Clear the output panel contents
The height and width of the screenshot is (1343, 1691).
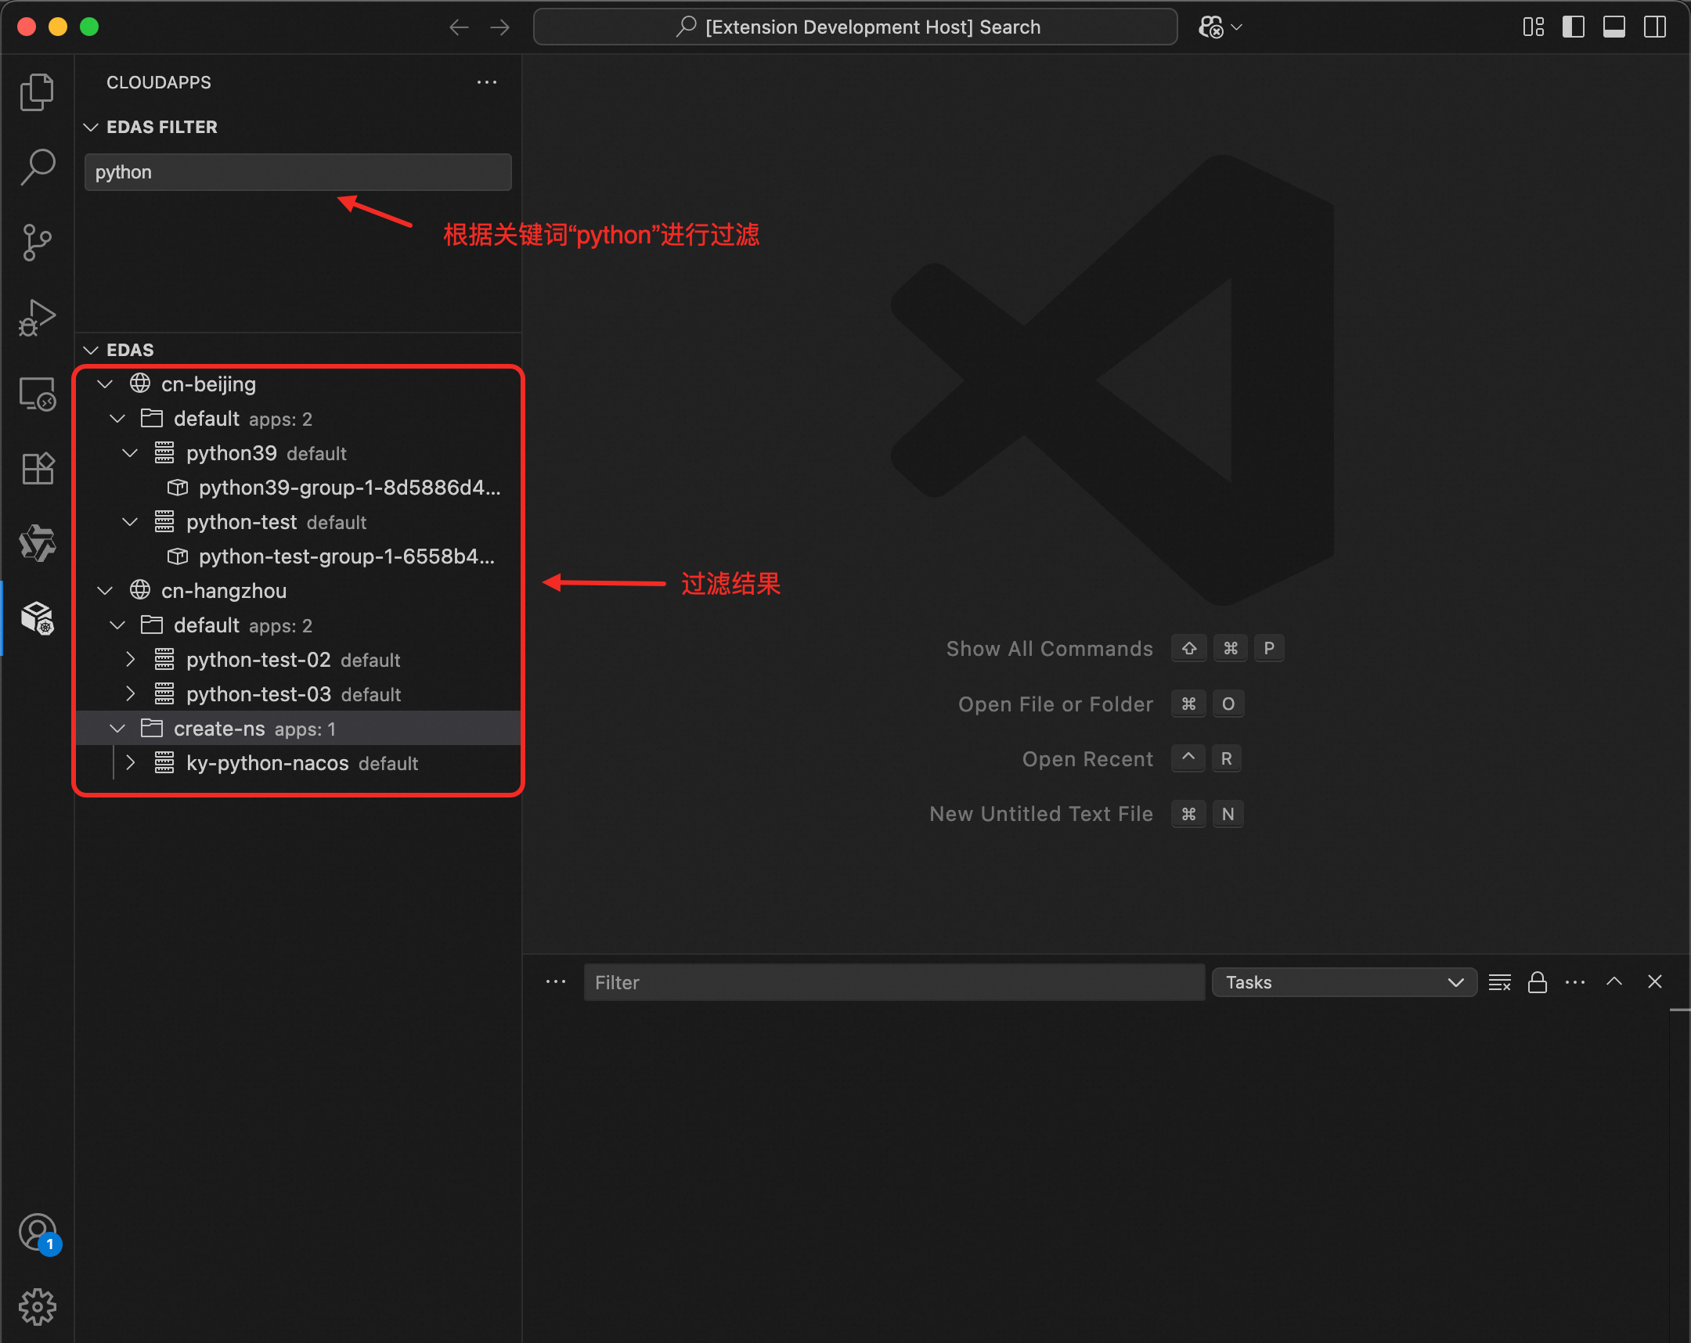[x=1499, y=982]
